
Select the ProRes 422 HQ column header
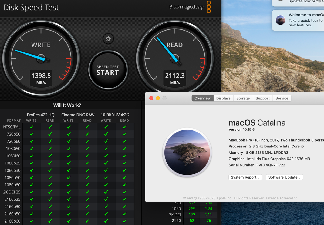(x=40, y=115)
